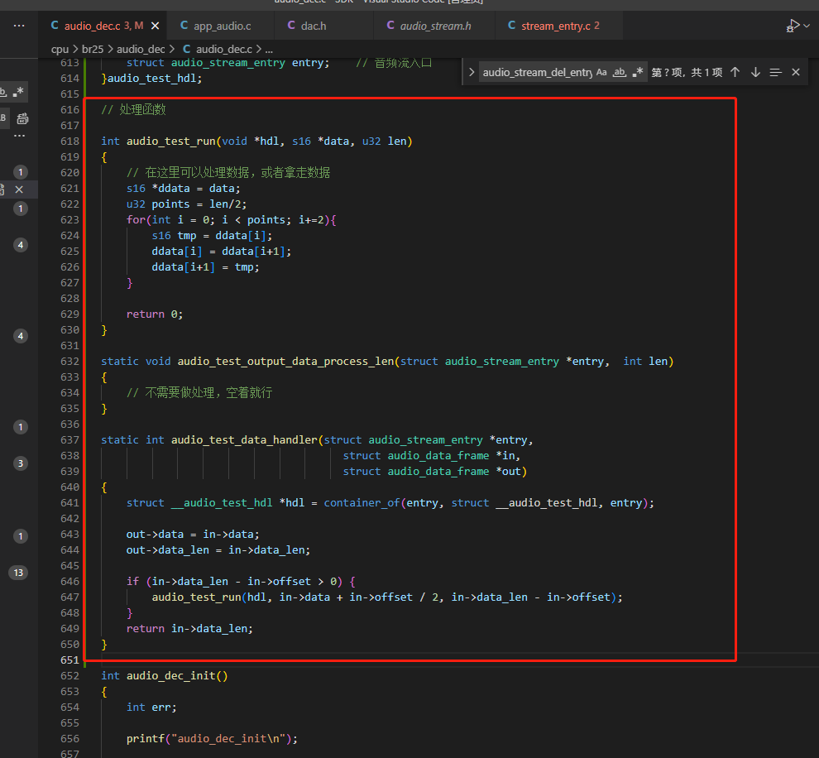Screen dimensions: 819x758
Task: Click container_of on line 641
Action: click(x=362, y=503)
